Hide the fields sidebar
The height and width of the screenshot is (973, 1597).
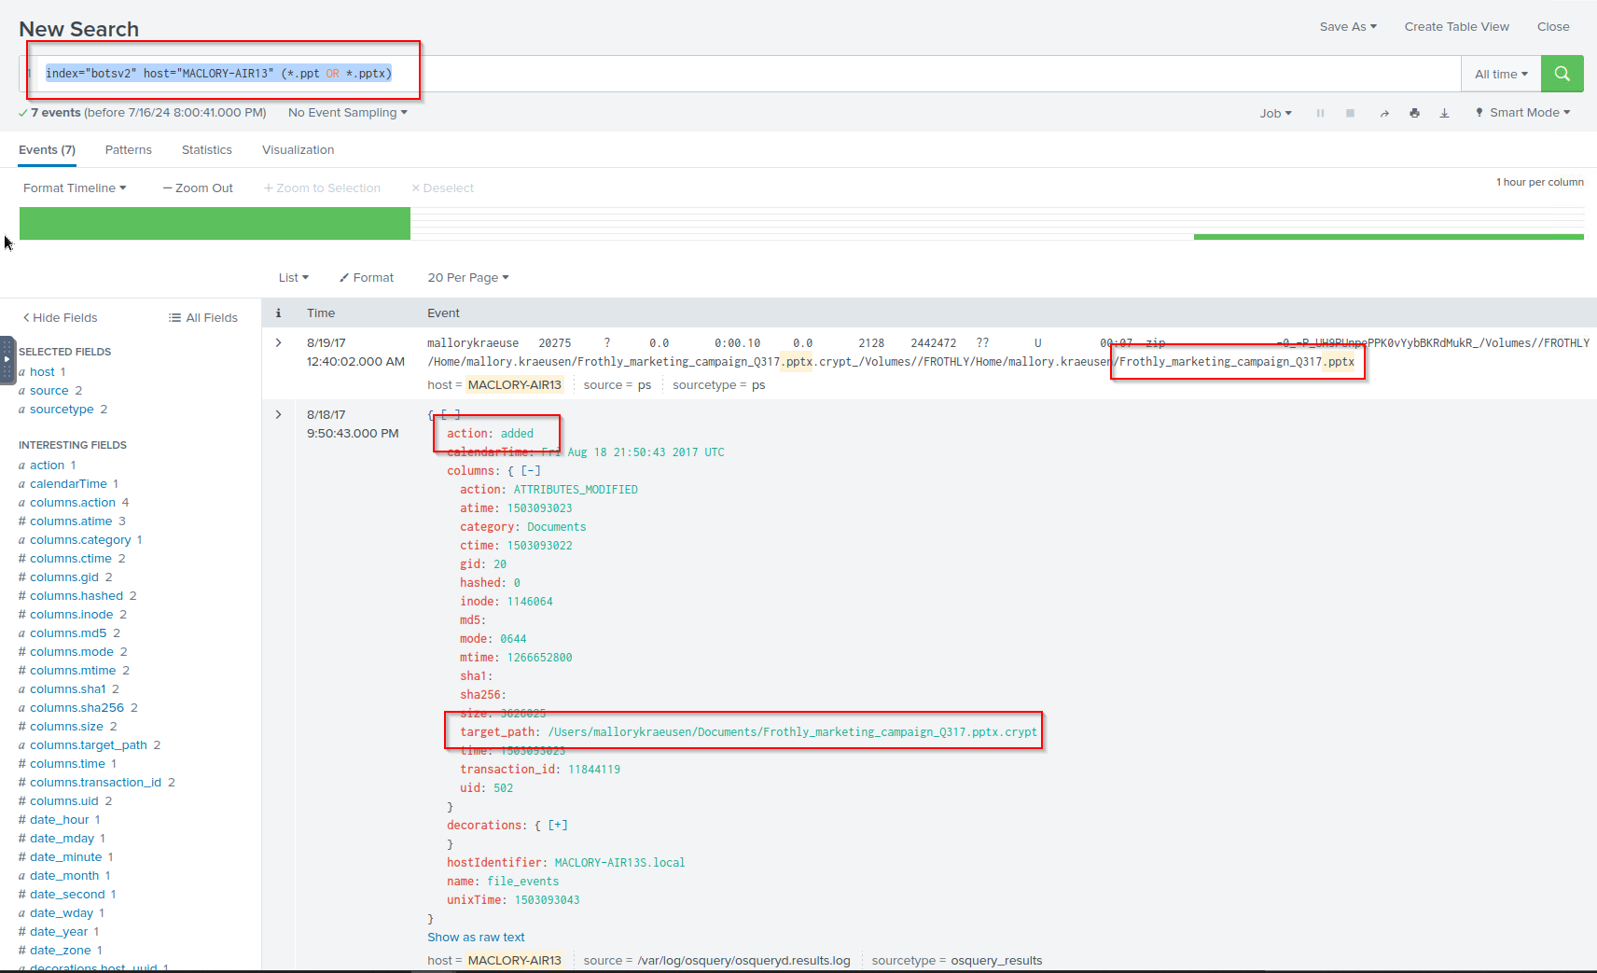click(60, 317)
